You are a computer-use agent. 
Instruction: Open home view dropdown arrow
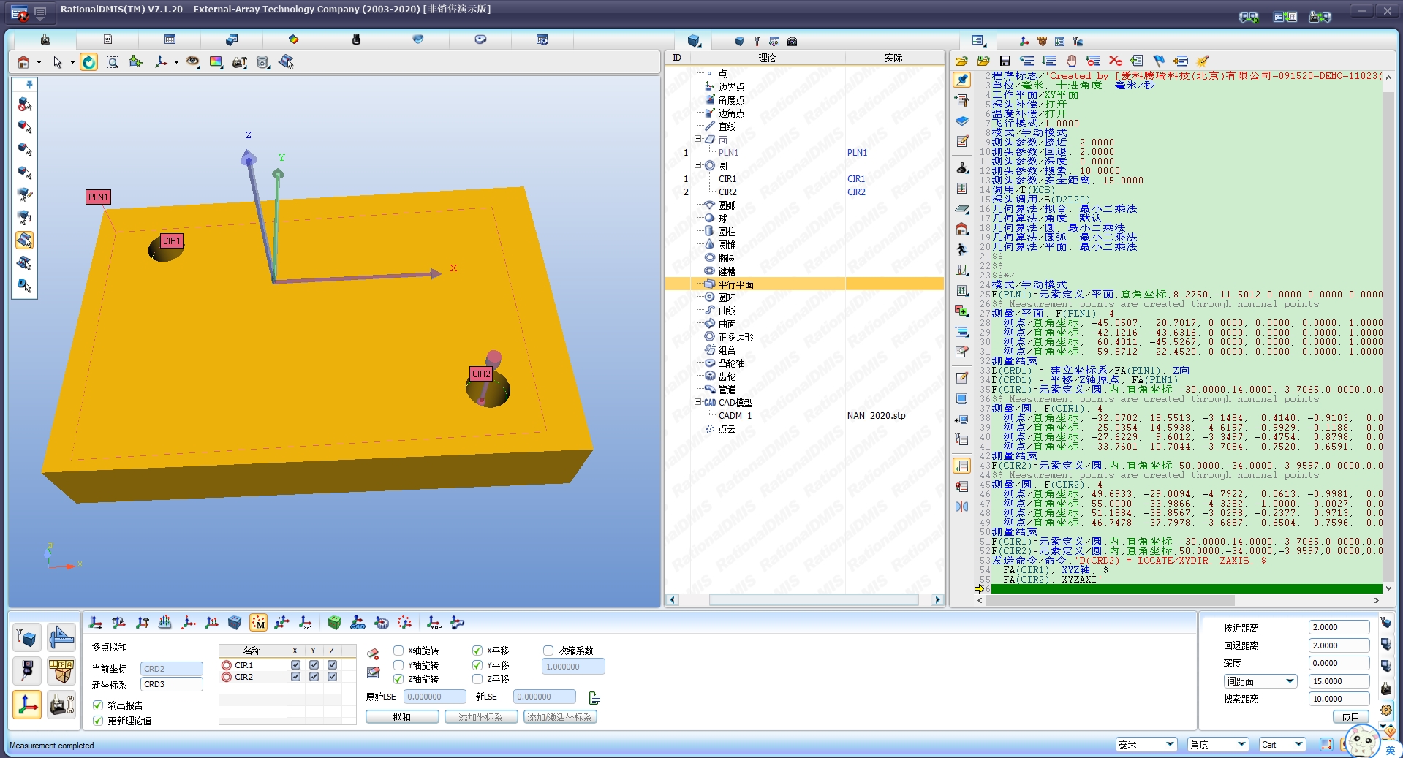coord(39,63)
